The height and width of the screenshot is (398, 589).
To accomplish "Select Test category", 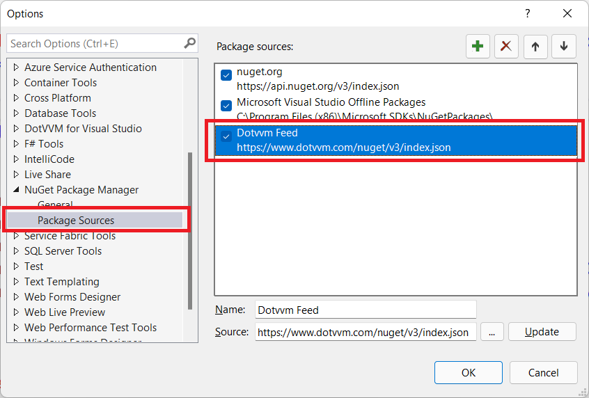I will pos(34,266).
